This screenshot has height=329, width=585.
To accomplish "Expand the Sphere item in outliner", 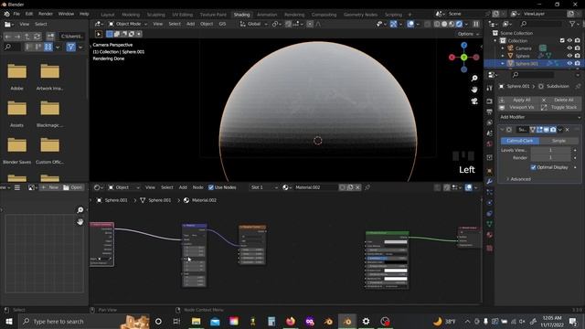I will pos(503,56).
